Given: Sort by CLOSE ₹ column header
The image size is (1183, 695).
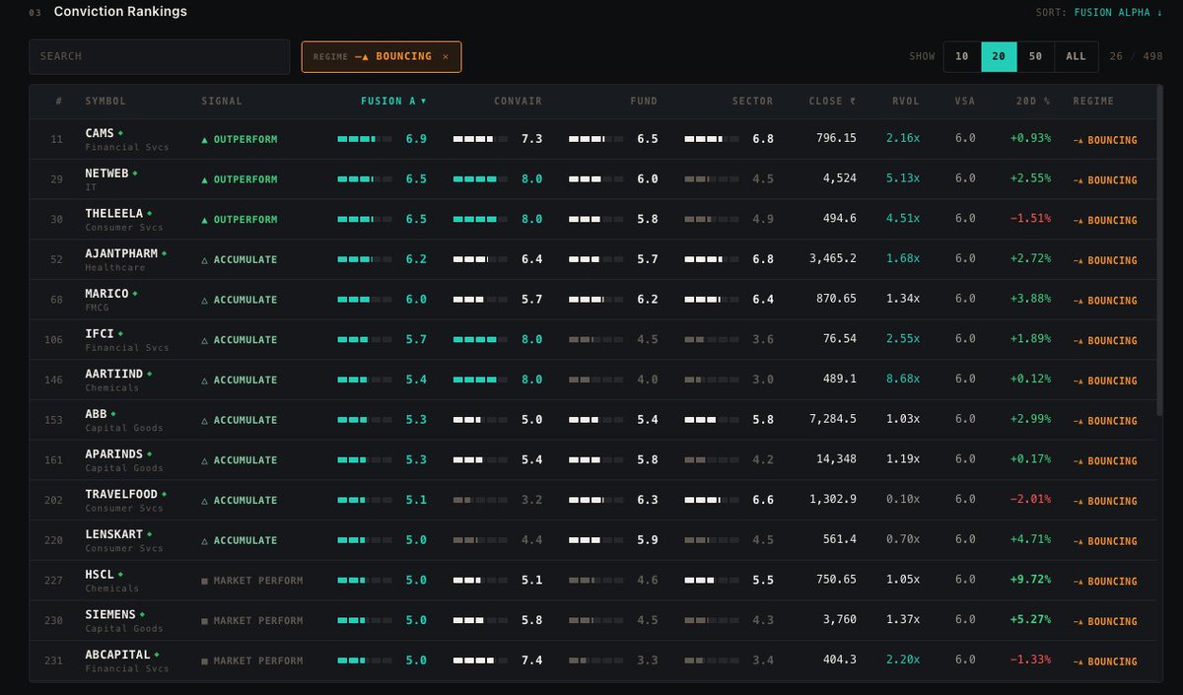Looking at the screenshot, I should tap(832, 101).
